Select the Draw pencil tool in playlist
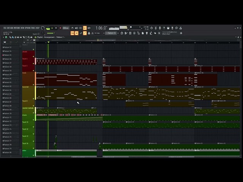243x182 pixels. (x=10, y=37)
